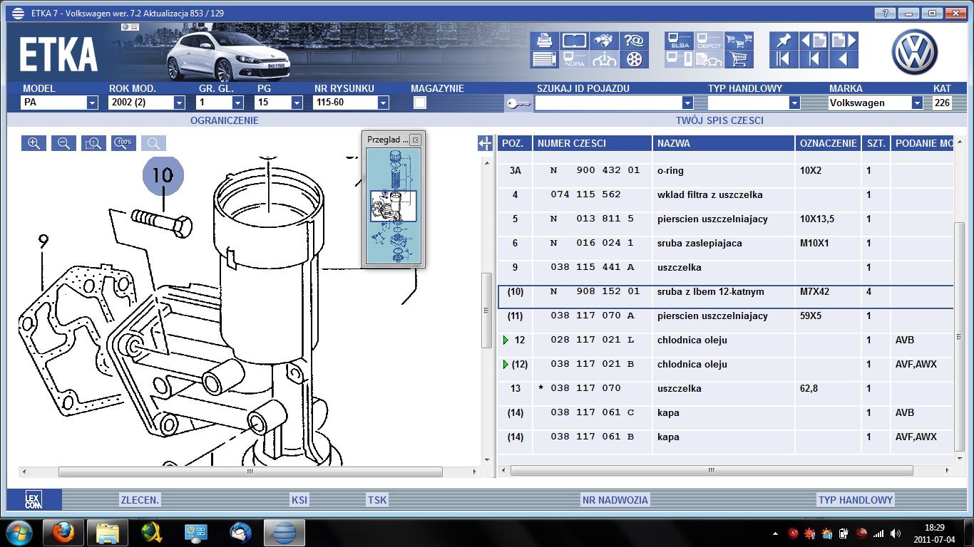This screenshot has width=974, height=547.
Task: Open the ROK MOD. dropdown showing 2002 (2)
Action: tap(179, 103)
